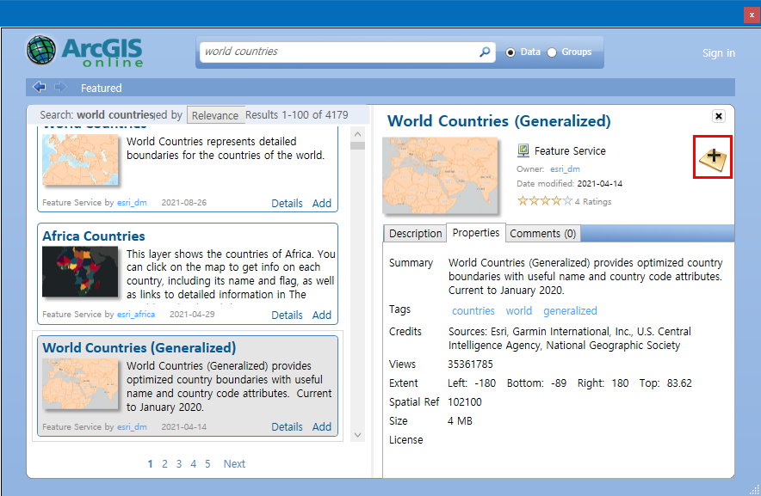Go to results page 3
761x496 pixels.
coord(179,464)
